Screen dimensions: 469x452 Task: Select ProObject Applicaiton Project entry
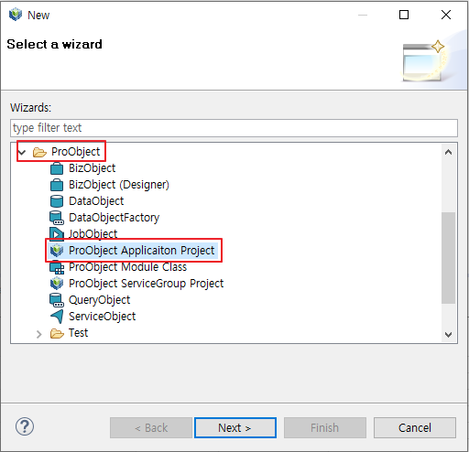pos(142,251)
